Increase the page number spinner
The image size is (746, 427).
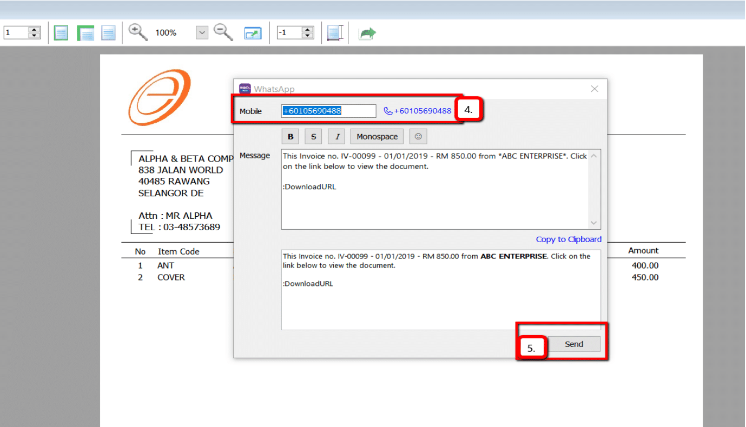click(35, 30)
